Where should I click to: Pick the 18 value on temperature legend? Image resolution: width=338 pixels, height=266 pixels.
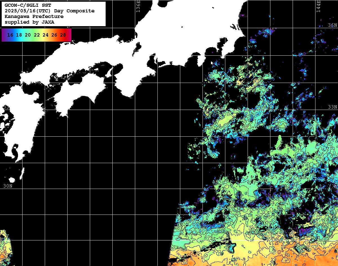pos(19,35)
